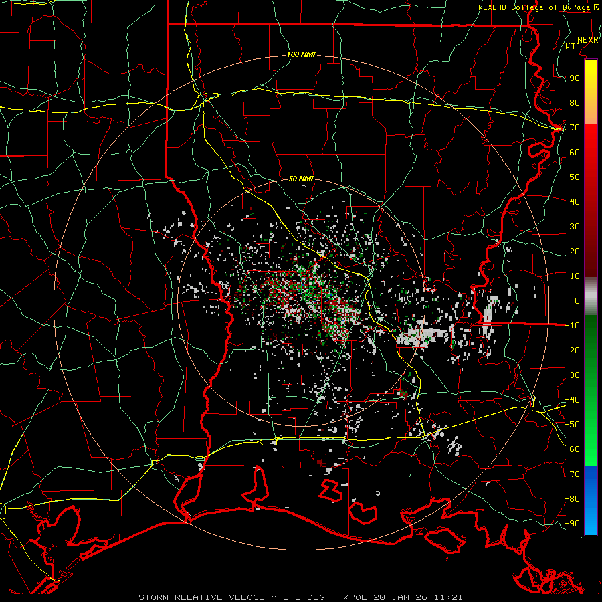The image size is (602, 602).
Task: Click the 50 value on velocity scale
Action: 575,177
